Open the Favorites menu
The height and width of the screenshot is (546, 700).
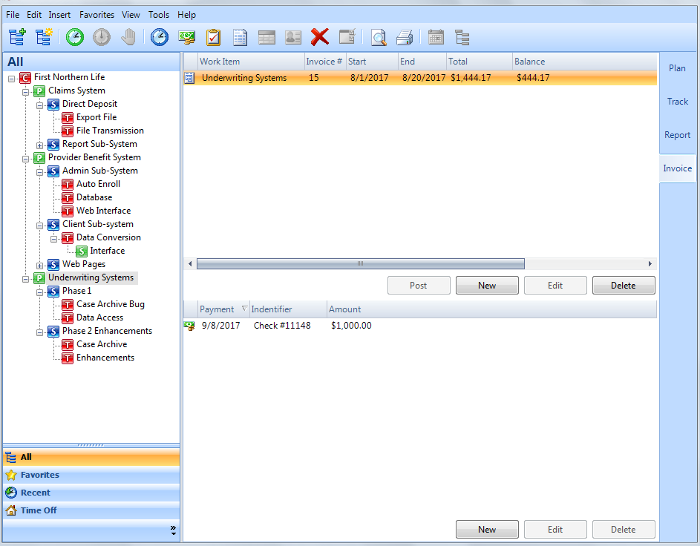click(x=97, y=15)
